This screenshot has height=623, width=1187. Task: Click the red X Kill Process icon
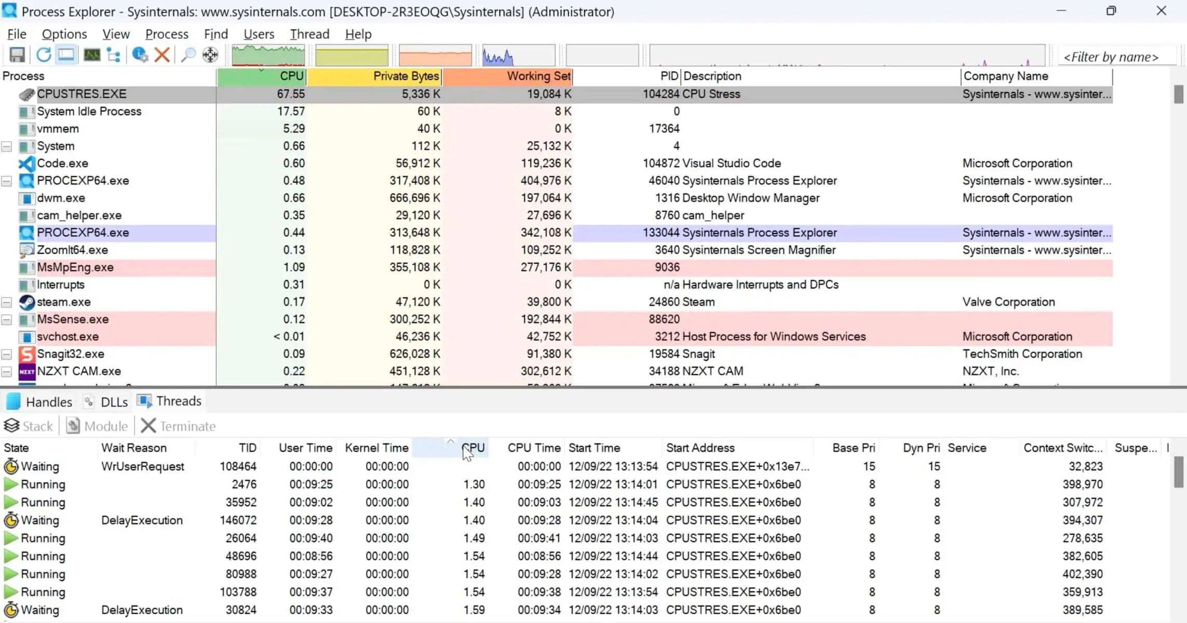[x=162, y=55]
